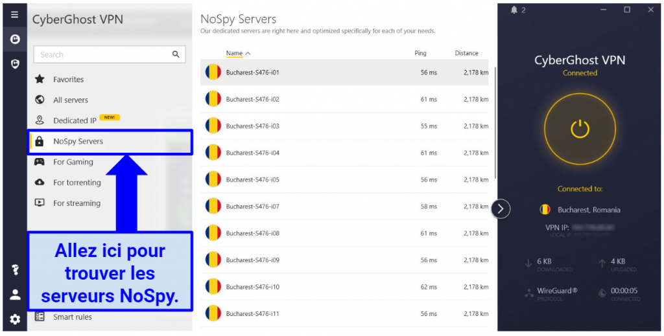Click the Dedicated IP pin icon
This screenshot has height=336, width=664.
(40, 120)
